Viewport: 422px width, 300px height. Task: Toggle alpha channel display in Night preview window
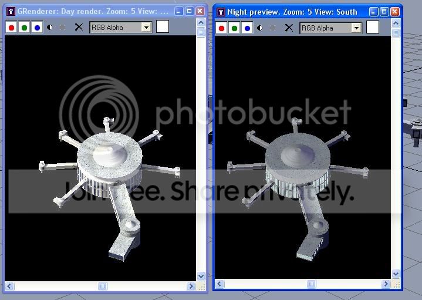coord(259,28)
